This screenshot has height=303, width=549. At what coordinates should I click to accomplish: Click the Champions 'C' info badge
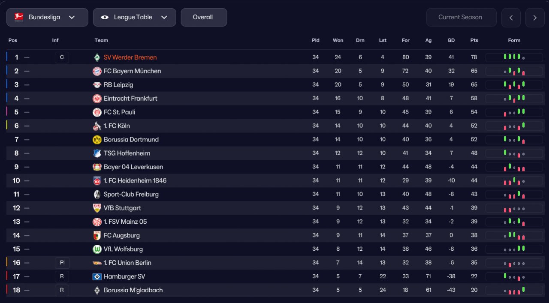pos(62,57)
